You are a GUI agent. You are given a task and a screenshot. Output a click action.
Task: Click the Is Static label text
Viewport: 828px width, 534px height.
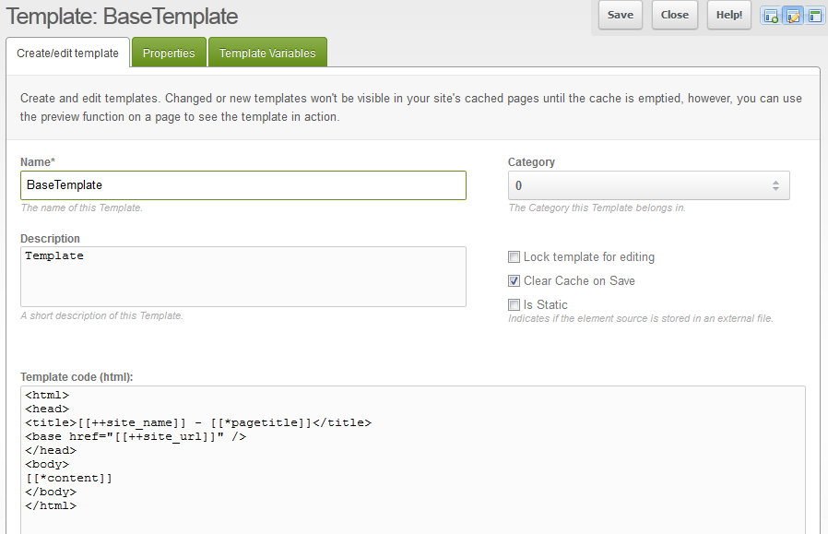pos(546,305)
